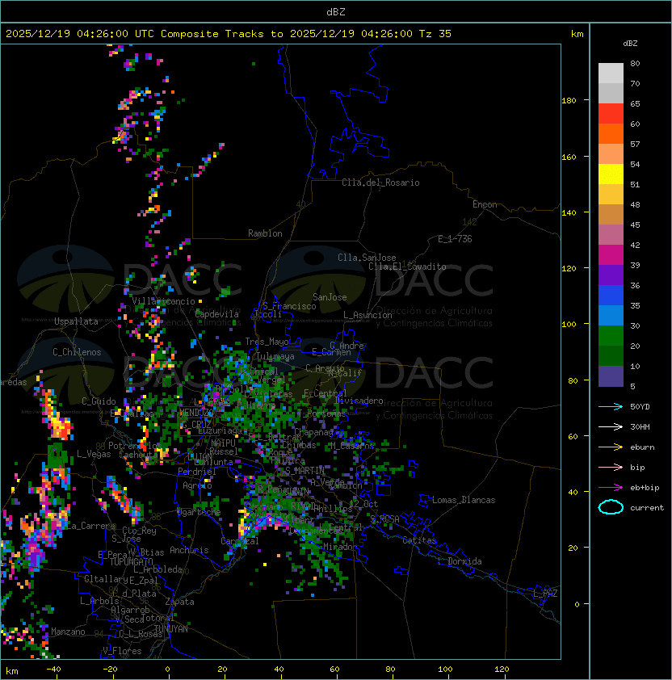Select the slate 5-10 dBZ swatch
672x680 pixels.
pos(611,376)
